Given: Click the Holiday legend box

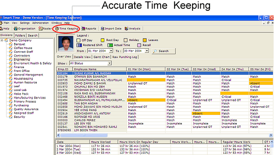Looking at the screenshot, I should click(125, 40).
